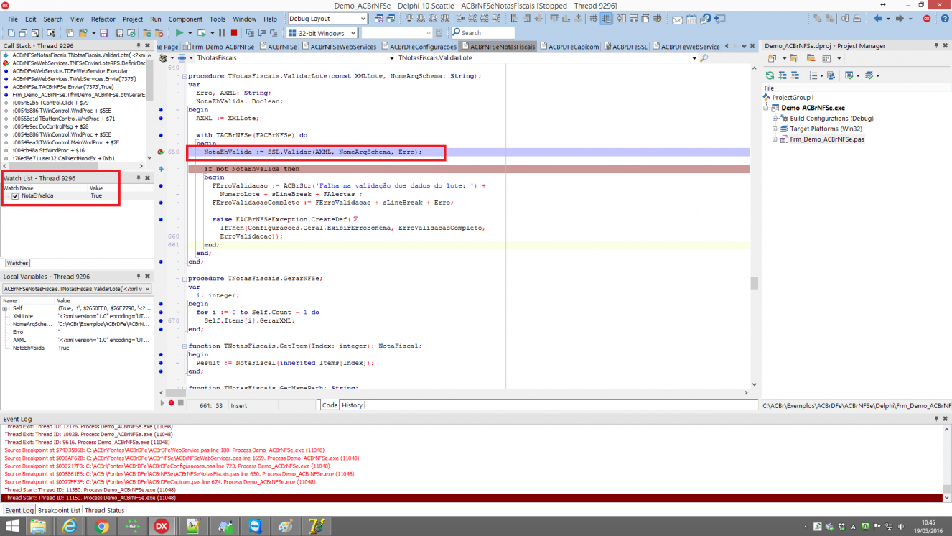The image size is (952, 536).
Task: Select the Watches tab in Watch List
Action: click(17, 263)
